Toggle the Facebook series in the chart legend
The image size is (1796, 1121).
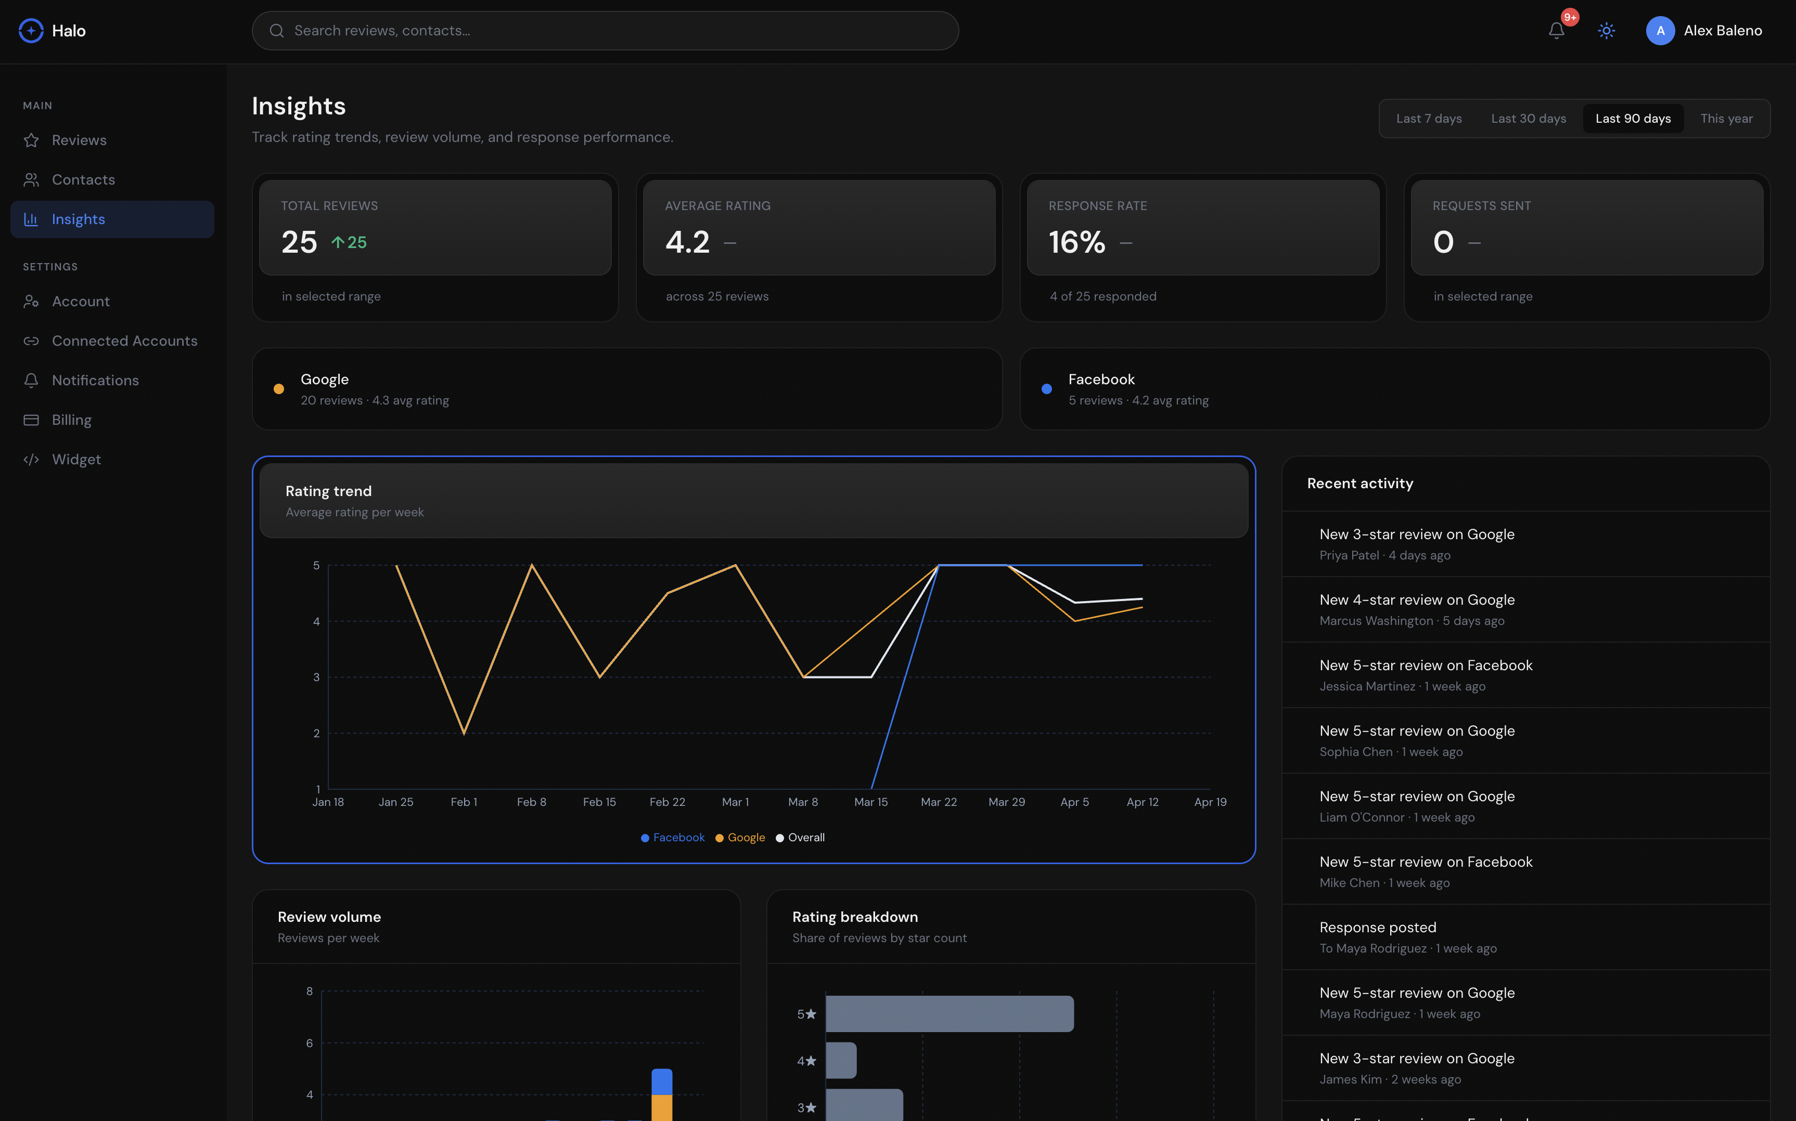671,837
